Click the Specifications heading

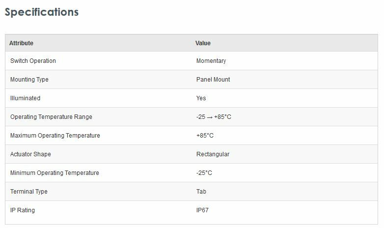click(x=42, y=12)
